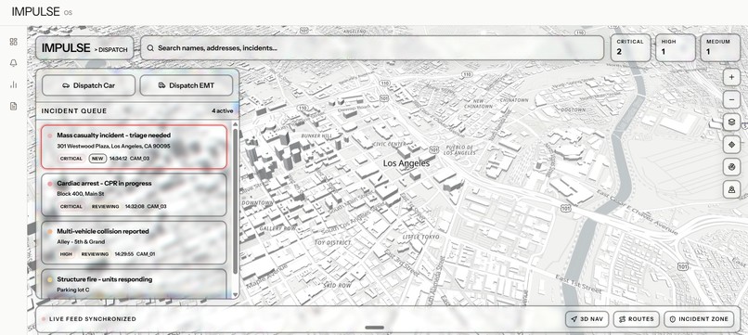Click IMPULSE > DISPATCH logo breadcrumb

[84, 48]
